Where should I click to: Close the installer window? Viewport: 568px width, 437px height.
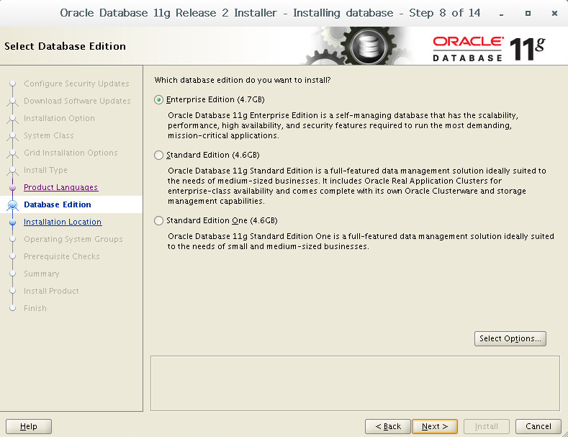554,14
